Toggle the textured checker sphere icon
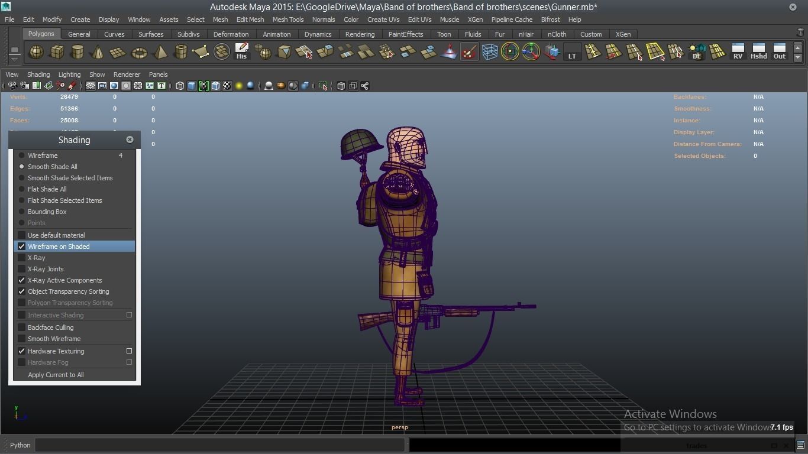 click(227, 86)
